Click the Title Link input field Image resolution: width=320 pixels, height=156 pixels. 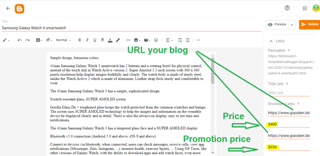(x=289, y=93)
